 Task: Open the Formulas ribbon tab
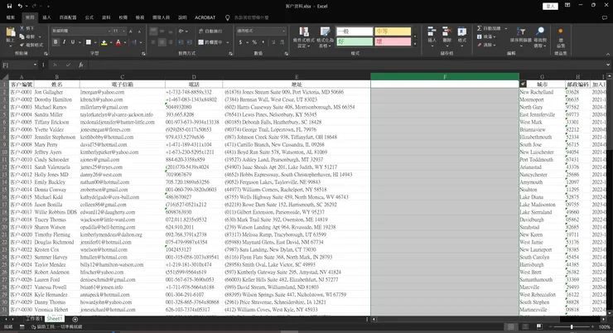coord(89,17)
